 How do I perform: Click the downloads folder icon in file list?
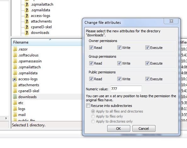point(15,97)
